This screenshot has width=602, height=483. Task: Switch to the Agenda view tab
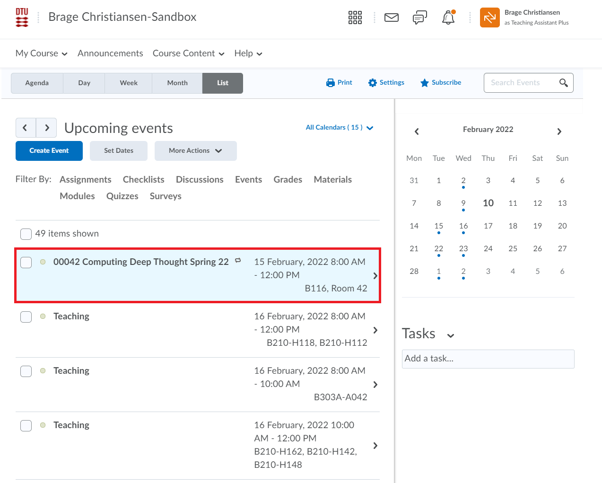tap(37, 83)
